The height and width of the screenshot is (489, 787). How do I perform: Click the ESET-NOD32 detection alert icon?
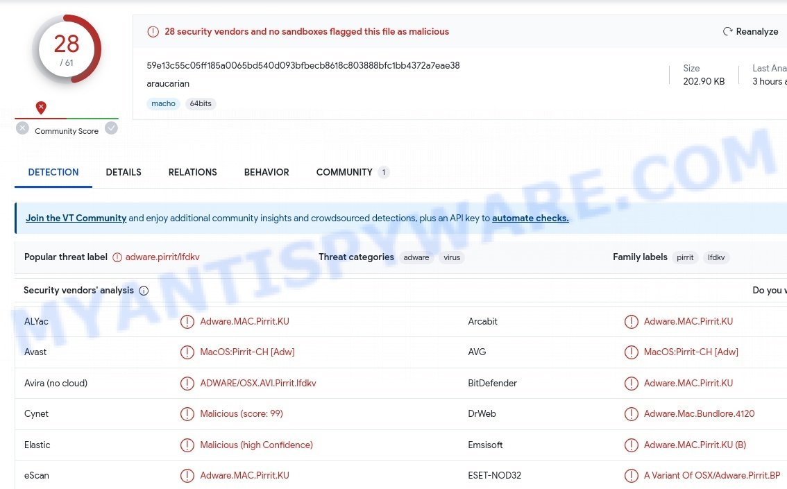(x=632, y=475)
